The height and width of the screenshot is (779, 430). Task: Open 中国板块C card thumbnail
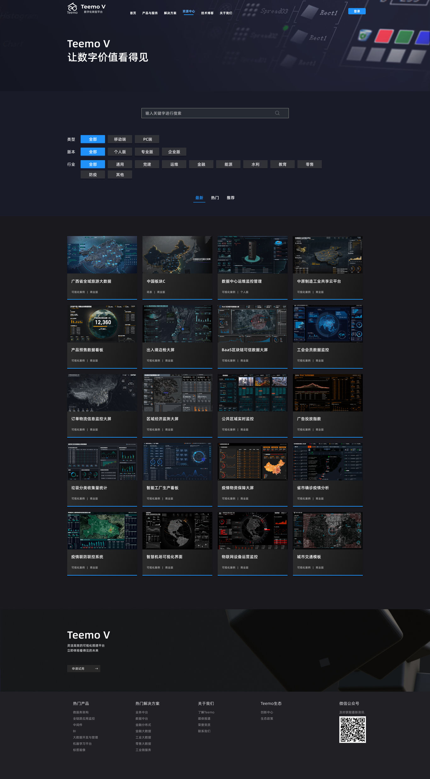(177, 255)
